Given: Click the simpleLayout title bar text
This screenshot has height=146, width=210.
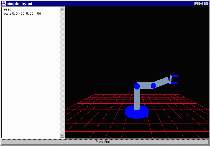Looking at the screenshot, I should coord(19,4).
